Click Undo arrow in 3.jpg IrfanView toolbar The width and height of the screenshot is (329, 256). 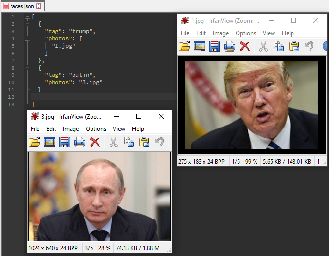[x=159, y=142]
